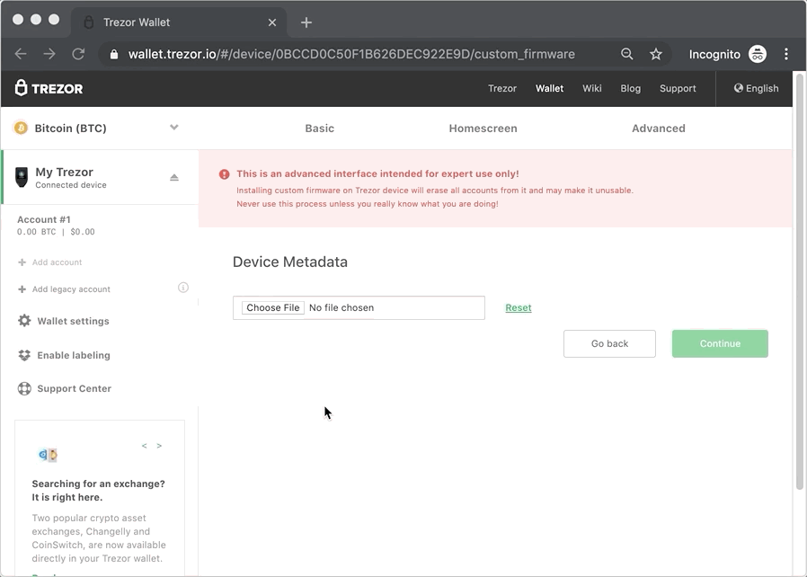The height and width of the screenshot is (577, 807).
Task: Switch to the Homescreen tab
Action: (x=483, y=129)
